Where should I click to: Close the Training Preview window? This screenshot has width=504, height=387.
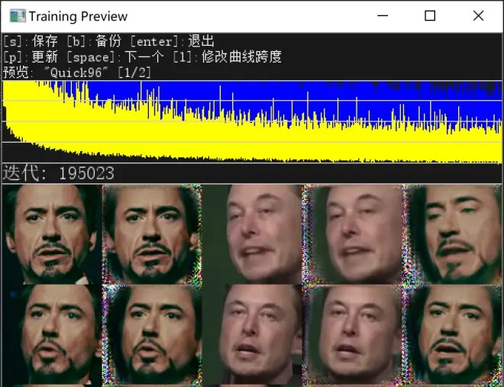(x=478, y=15)
